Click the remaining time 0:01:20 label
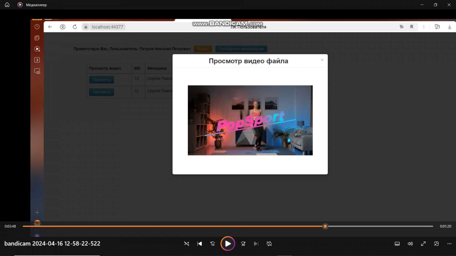The width and height of the screenshot is (456, 256). 445,226
